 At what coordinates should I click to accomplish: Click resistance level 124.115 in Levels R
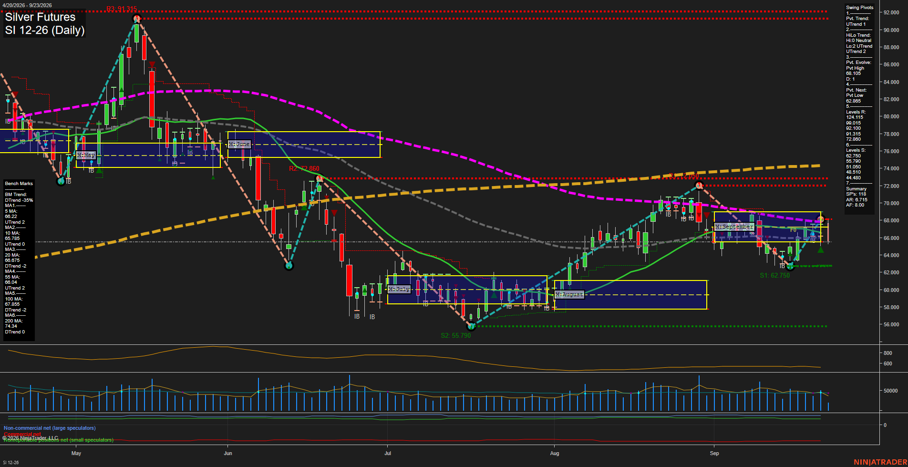click(855, 117)
